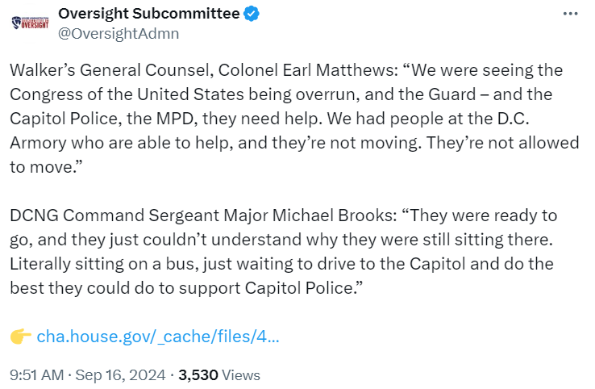This screenshot has height=389, width=595.
Task: Click the Views label
Action: (240, 375)
